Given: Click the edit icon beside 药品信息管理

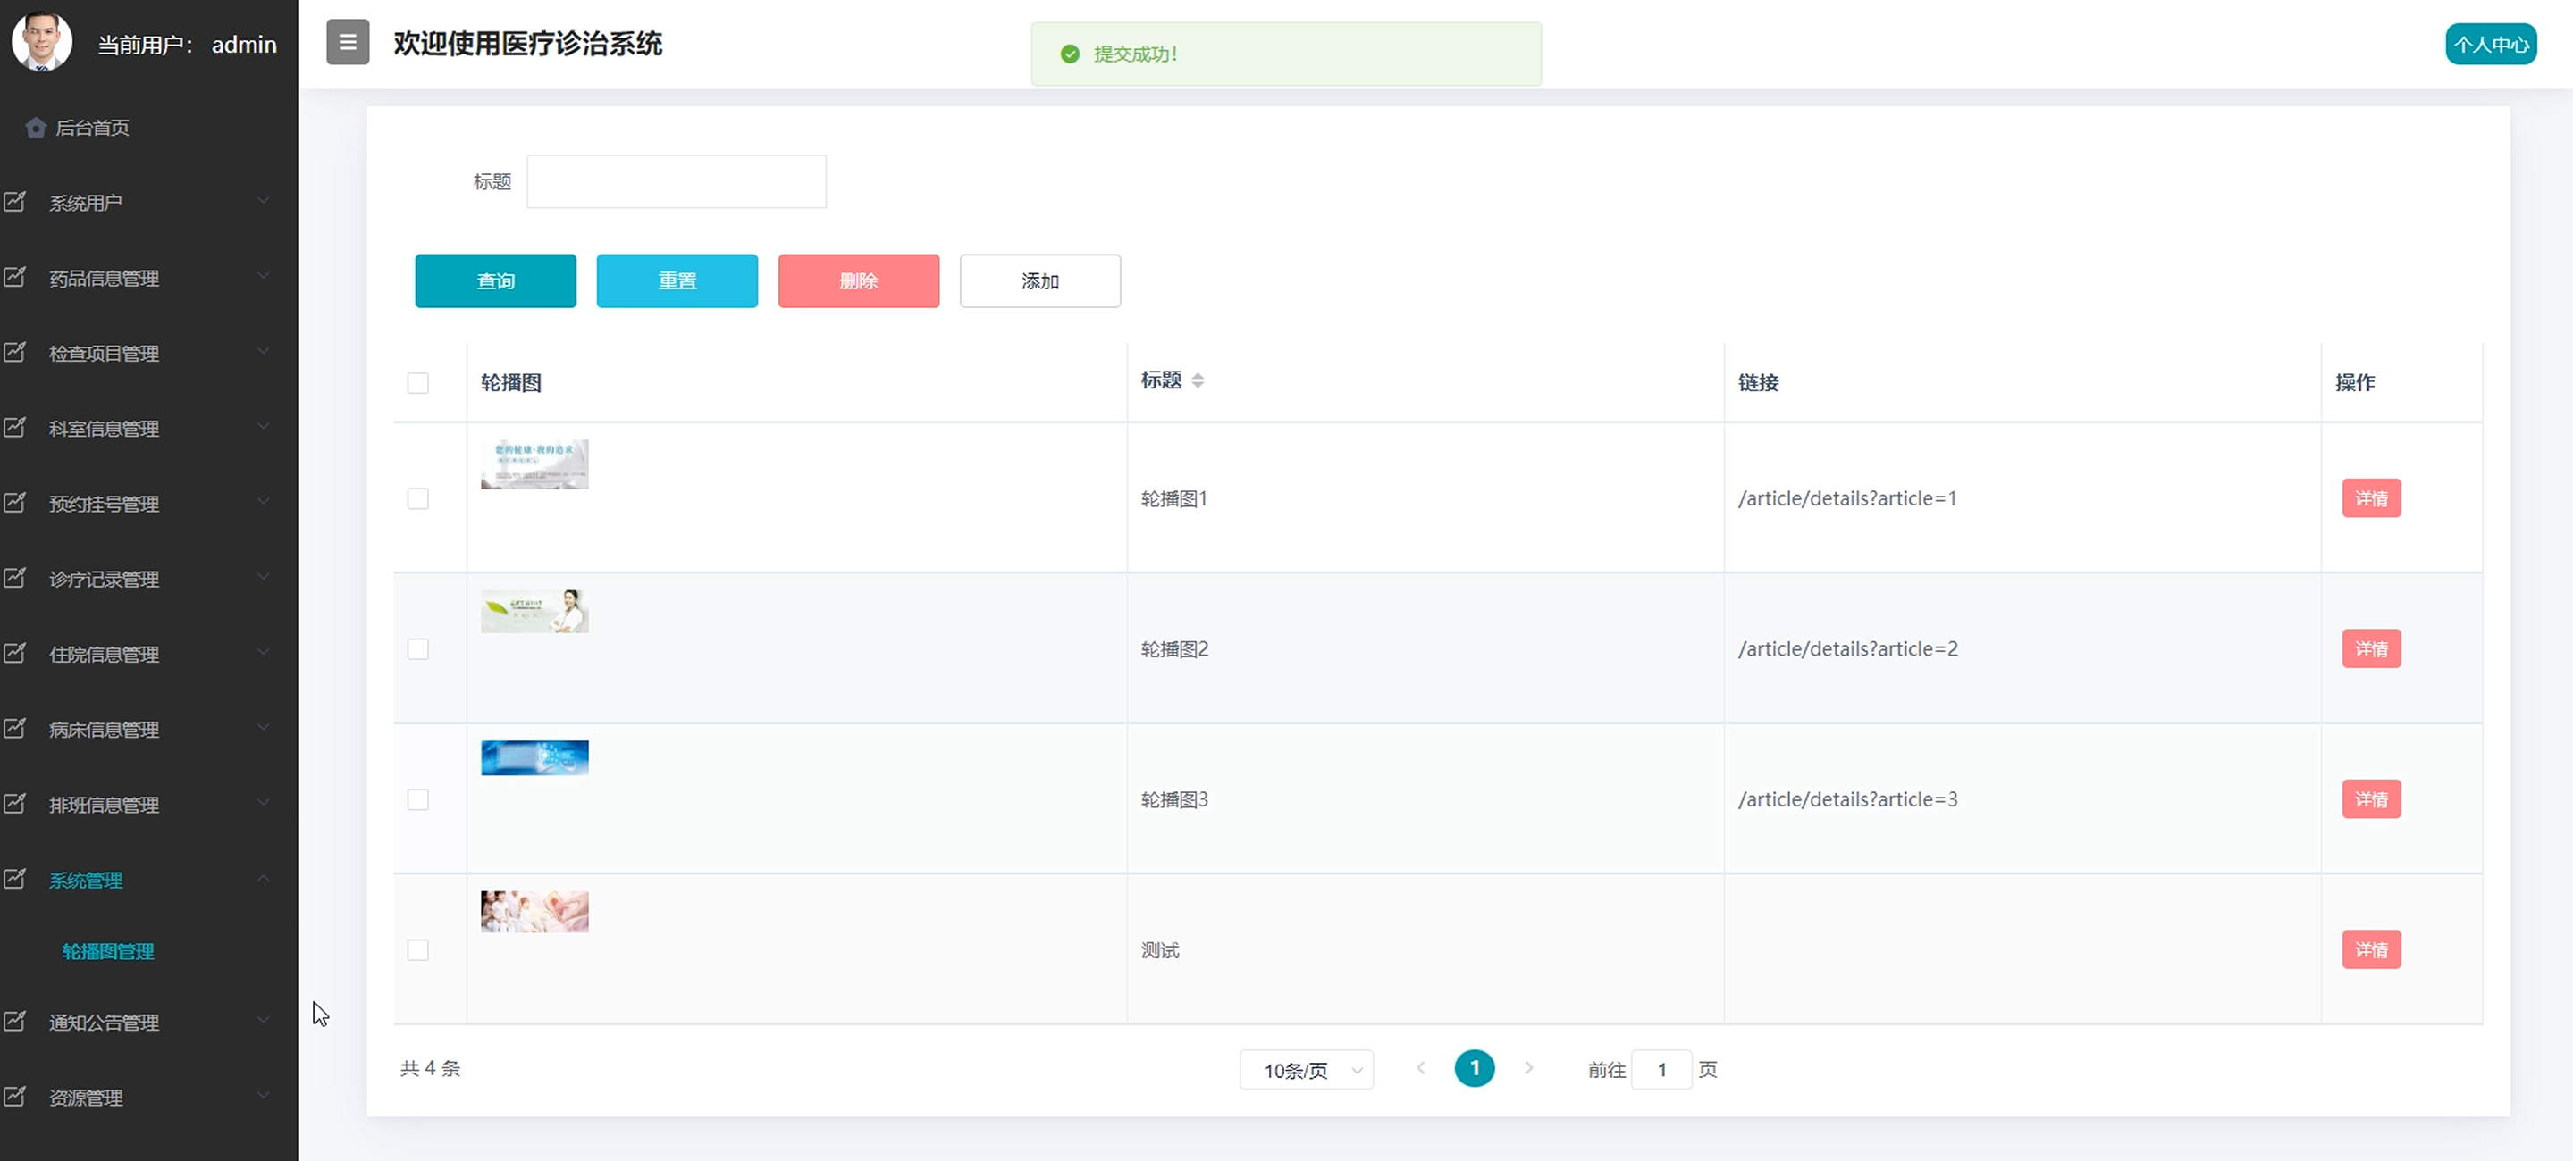Looking at the screenshot, I should (x=15, y=278).
